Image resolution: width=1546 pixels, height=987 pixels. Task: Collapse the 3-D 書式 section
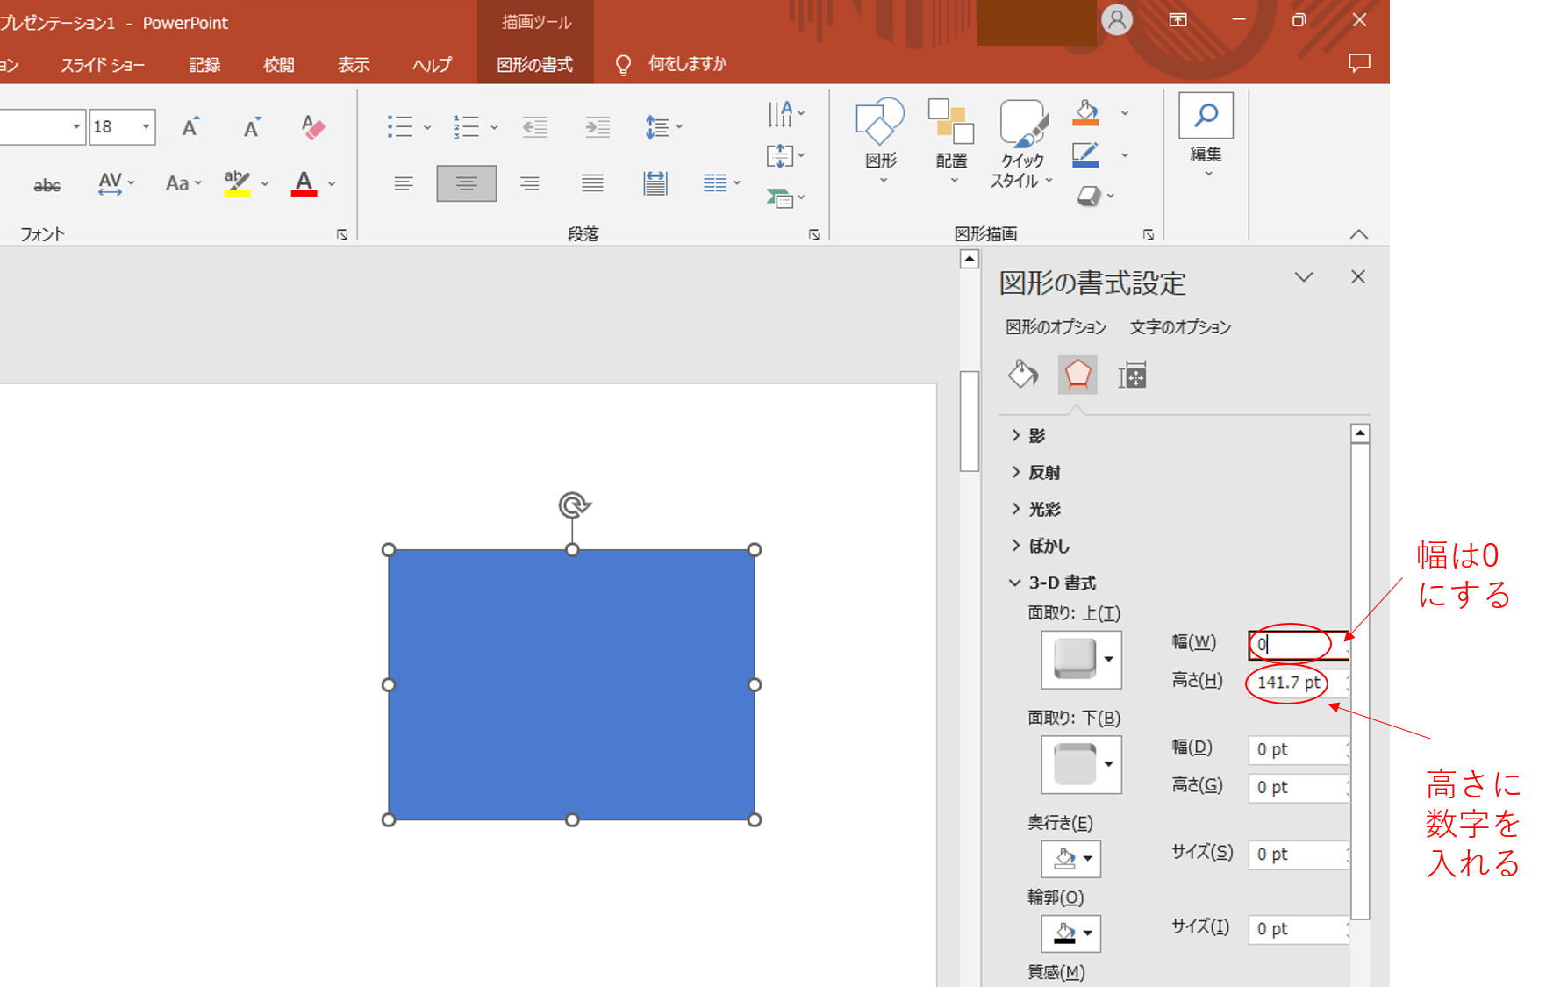[x=1053, y=583]
